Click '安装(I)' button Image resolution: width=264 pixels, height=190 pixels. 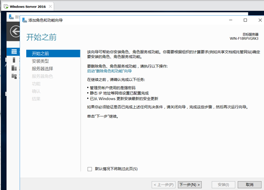pyautogui.click(x=223, y=185)
